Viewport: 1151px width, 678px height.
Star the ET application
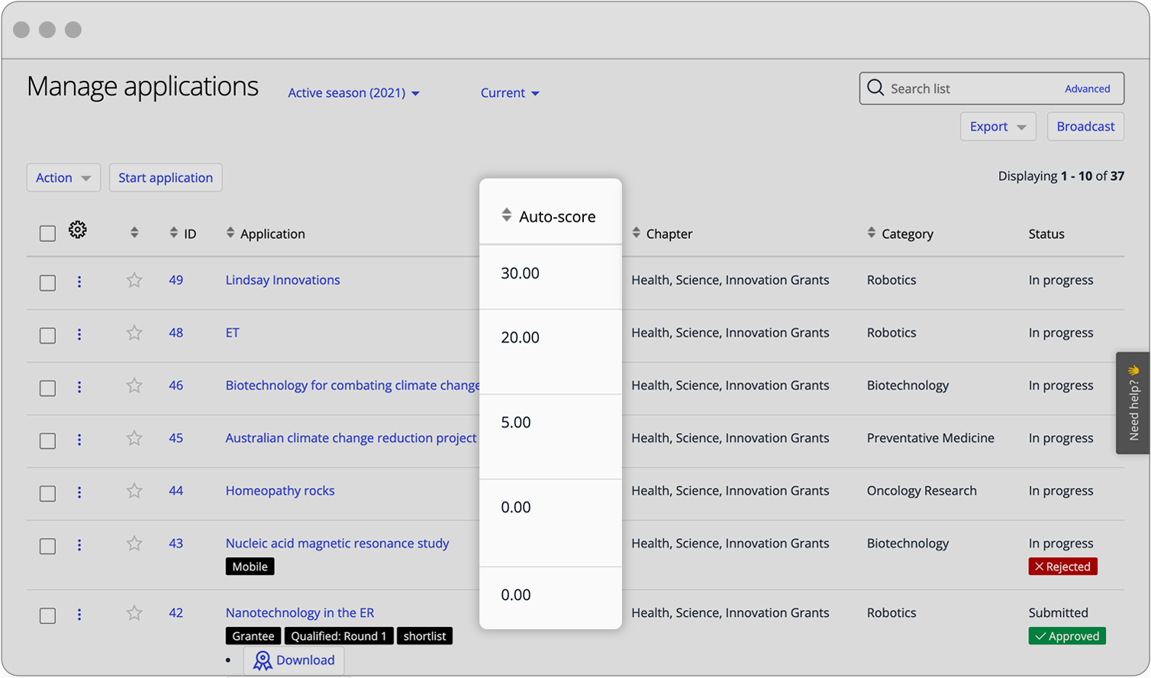[134, 334]
